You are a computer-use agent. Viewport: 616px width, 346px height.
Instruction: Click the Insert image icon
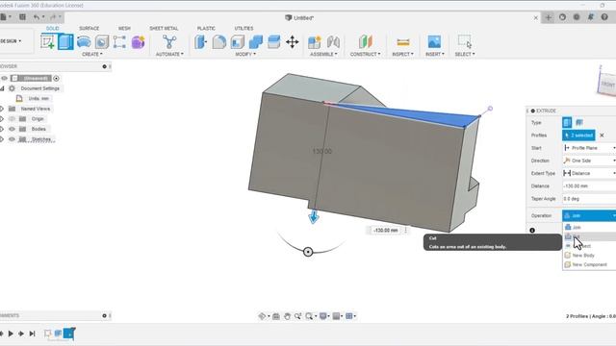pos(434,41)
